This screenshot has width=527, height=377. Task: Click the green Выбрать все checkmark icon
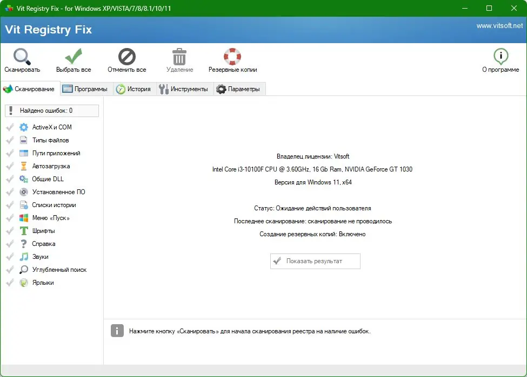click(x=73, y=56)
